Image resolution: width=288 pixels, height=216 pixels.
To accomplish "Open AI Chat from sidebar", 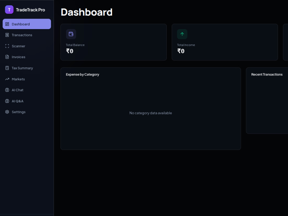I will [27, 90].
